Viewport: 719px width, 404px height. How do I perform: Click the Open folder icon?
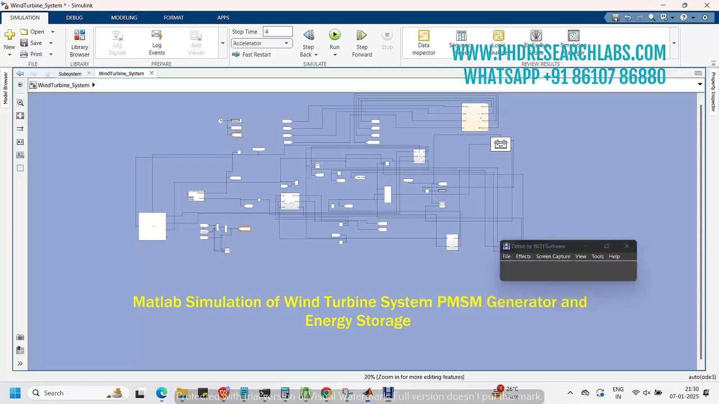click(24, 32)
